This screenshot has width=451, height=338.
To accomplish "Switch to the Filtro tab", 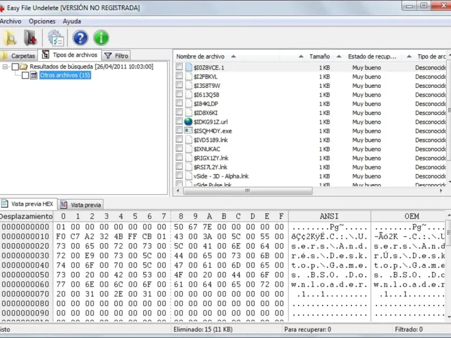I will 116,56.
